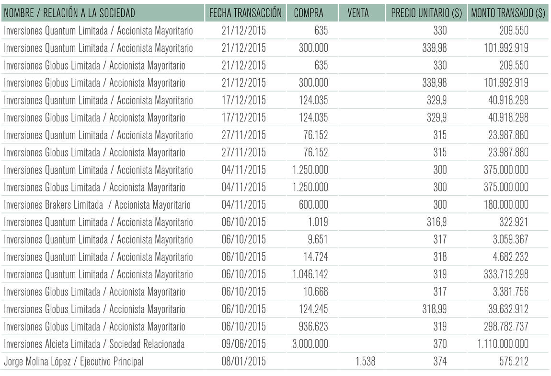The width and height of the screenshot is (551, 376).
Task: Select the 1.538 venta cell
Action: (365, 361)
